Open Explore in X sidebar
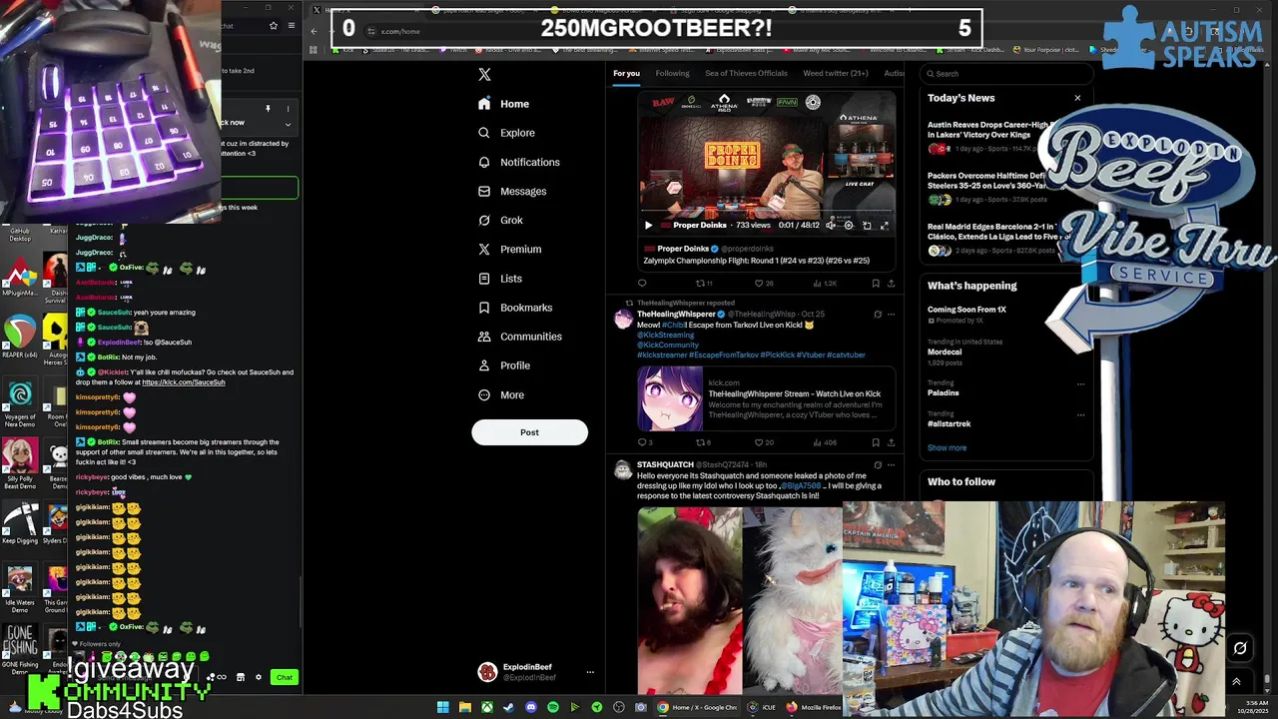This screenshot has height=719, width=1278. (x=506, y=133)
